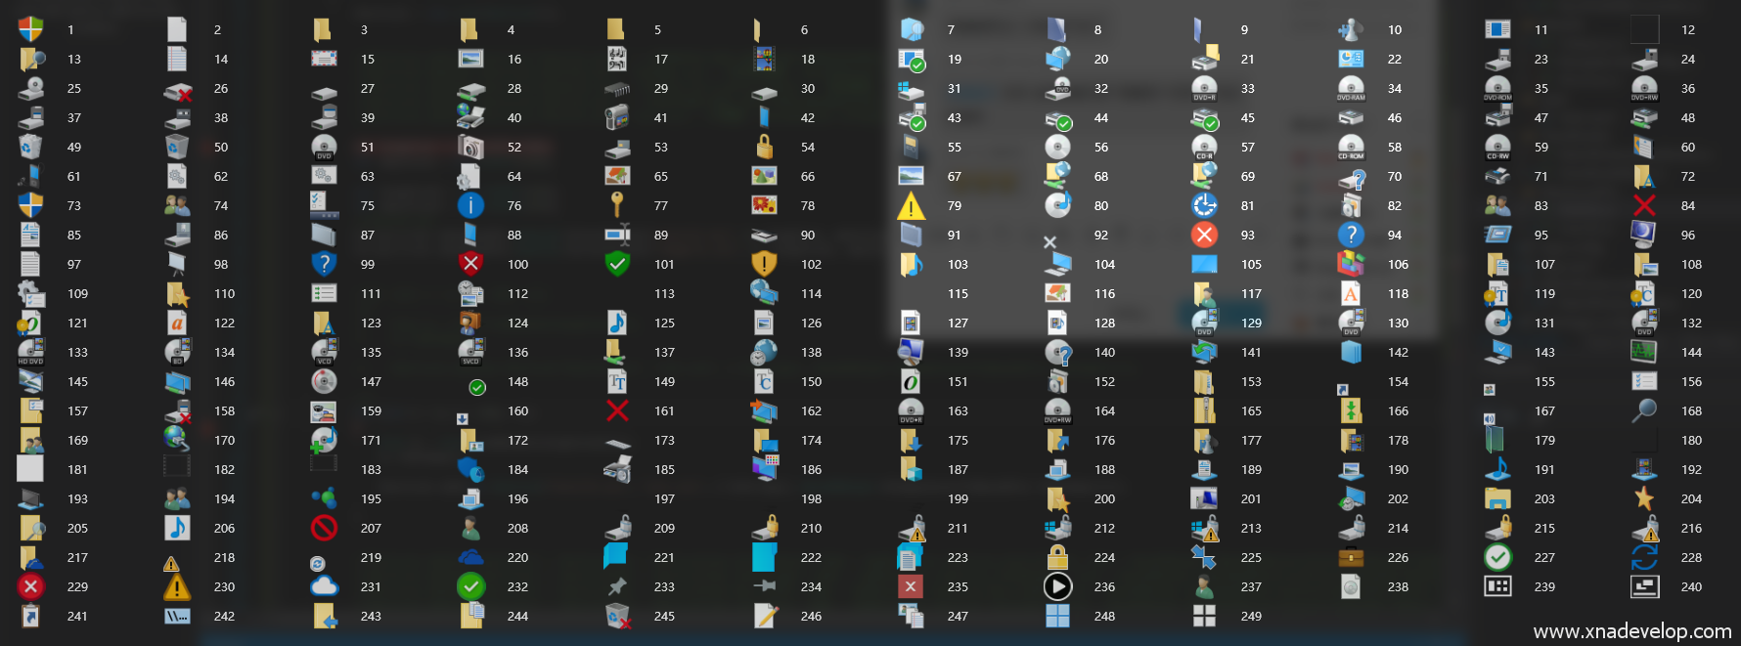Screen dimensions: 1741x646
Task: Click the number label 125 beside music note
Action: [664, 323]
